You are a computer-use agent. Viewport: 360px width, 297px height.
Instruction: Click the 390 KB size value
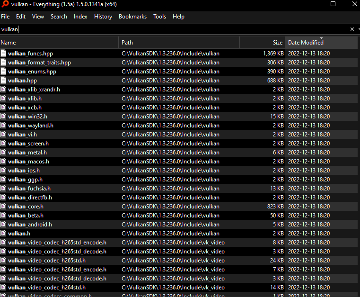pyautogui.click(x=275, y=71)
